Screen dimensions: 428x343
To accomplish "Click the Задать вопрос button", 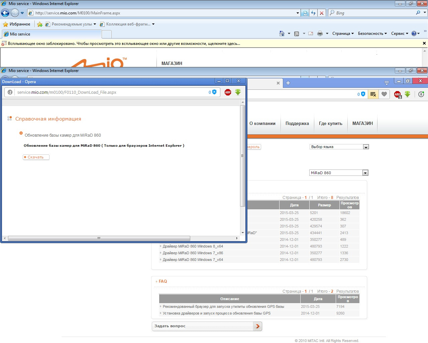I will [207, 326].
